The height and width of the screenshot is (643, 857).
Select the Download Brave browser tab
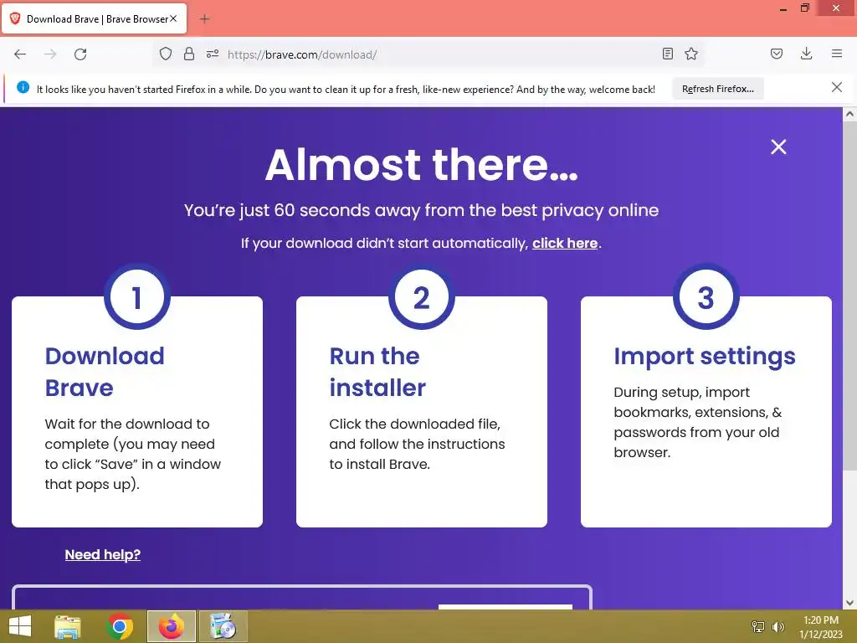pyautogui.click(x=94, y=18)
